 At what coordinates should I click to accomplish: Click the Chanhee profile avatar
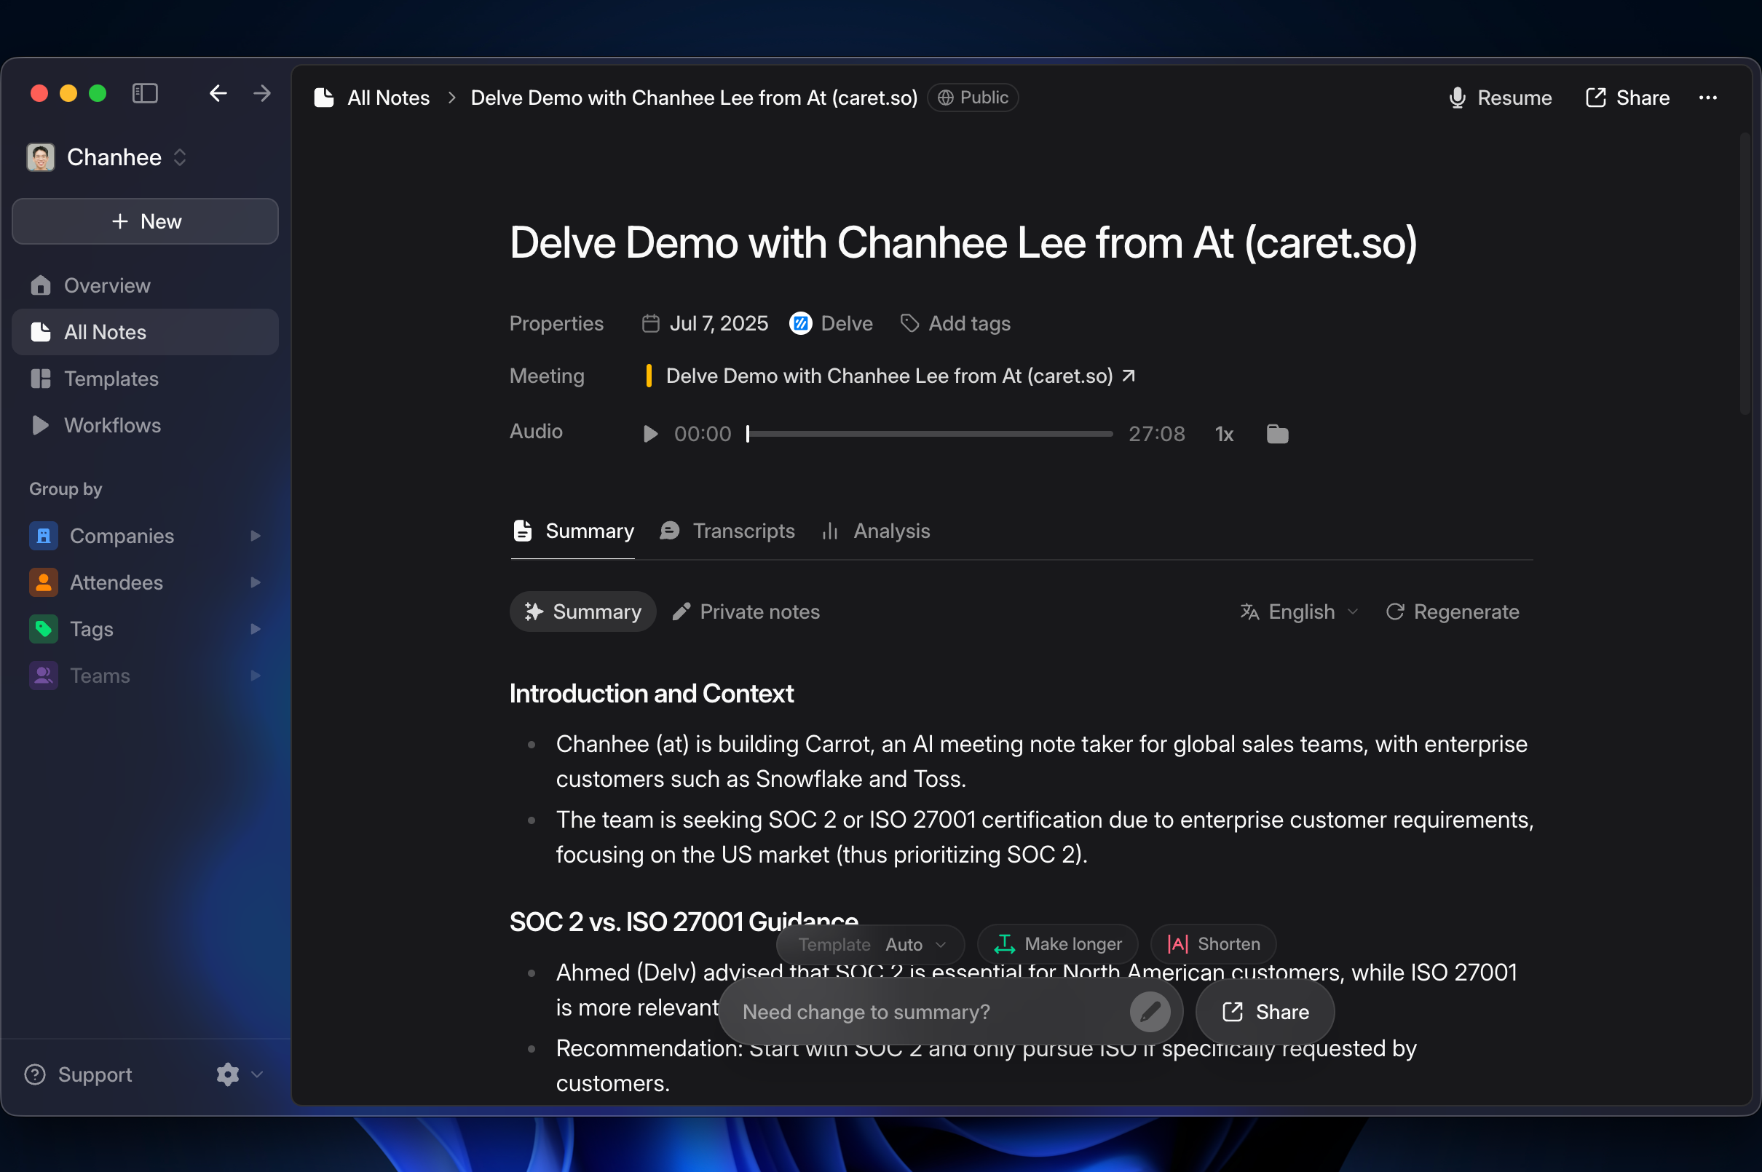pos(40,157)
